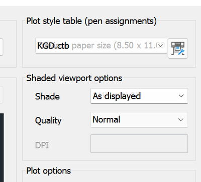Click the Quality label text
Screen dimensions: 201x182
pos(48,121)
